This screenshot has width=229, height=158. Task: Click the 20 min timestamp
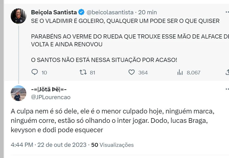(x=147, y=12)
